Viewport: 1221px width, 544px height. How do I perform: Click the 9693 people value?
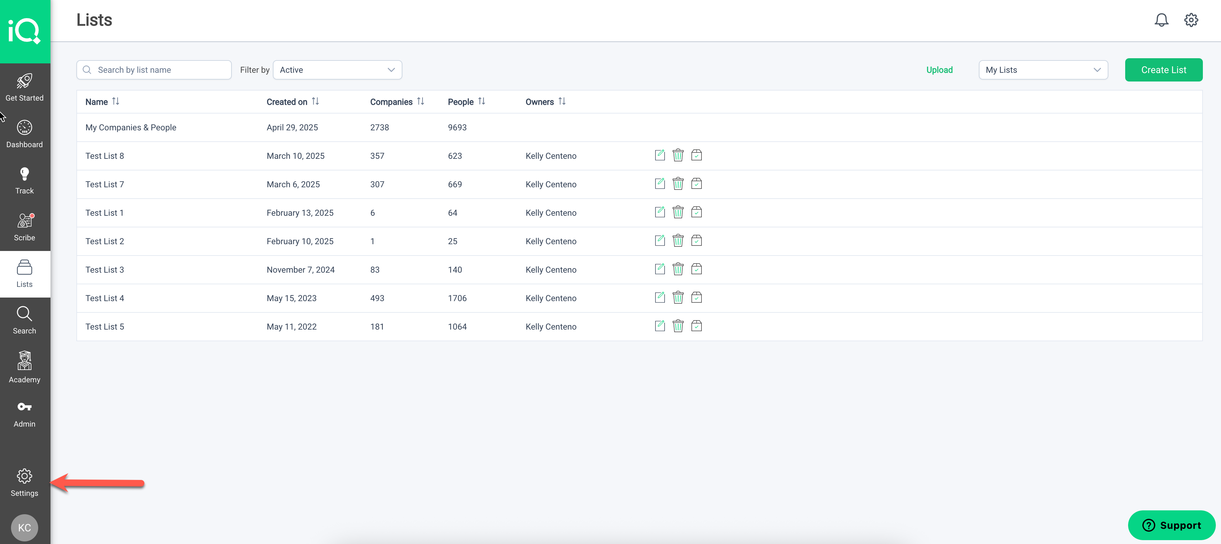pyautogui.click(x=457, y=127)
